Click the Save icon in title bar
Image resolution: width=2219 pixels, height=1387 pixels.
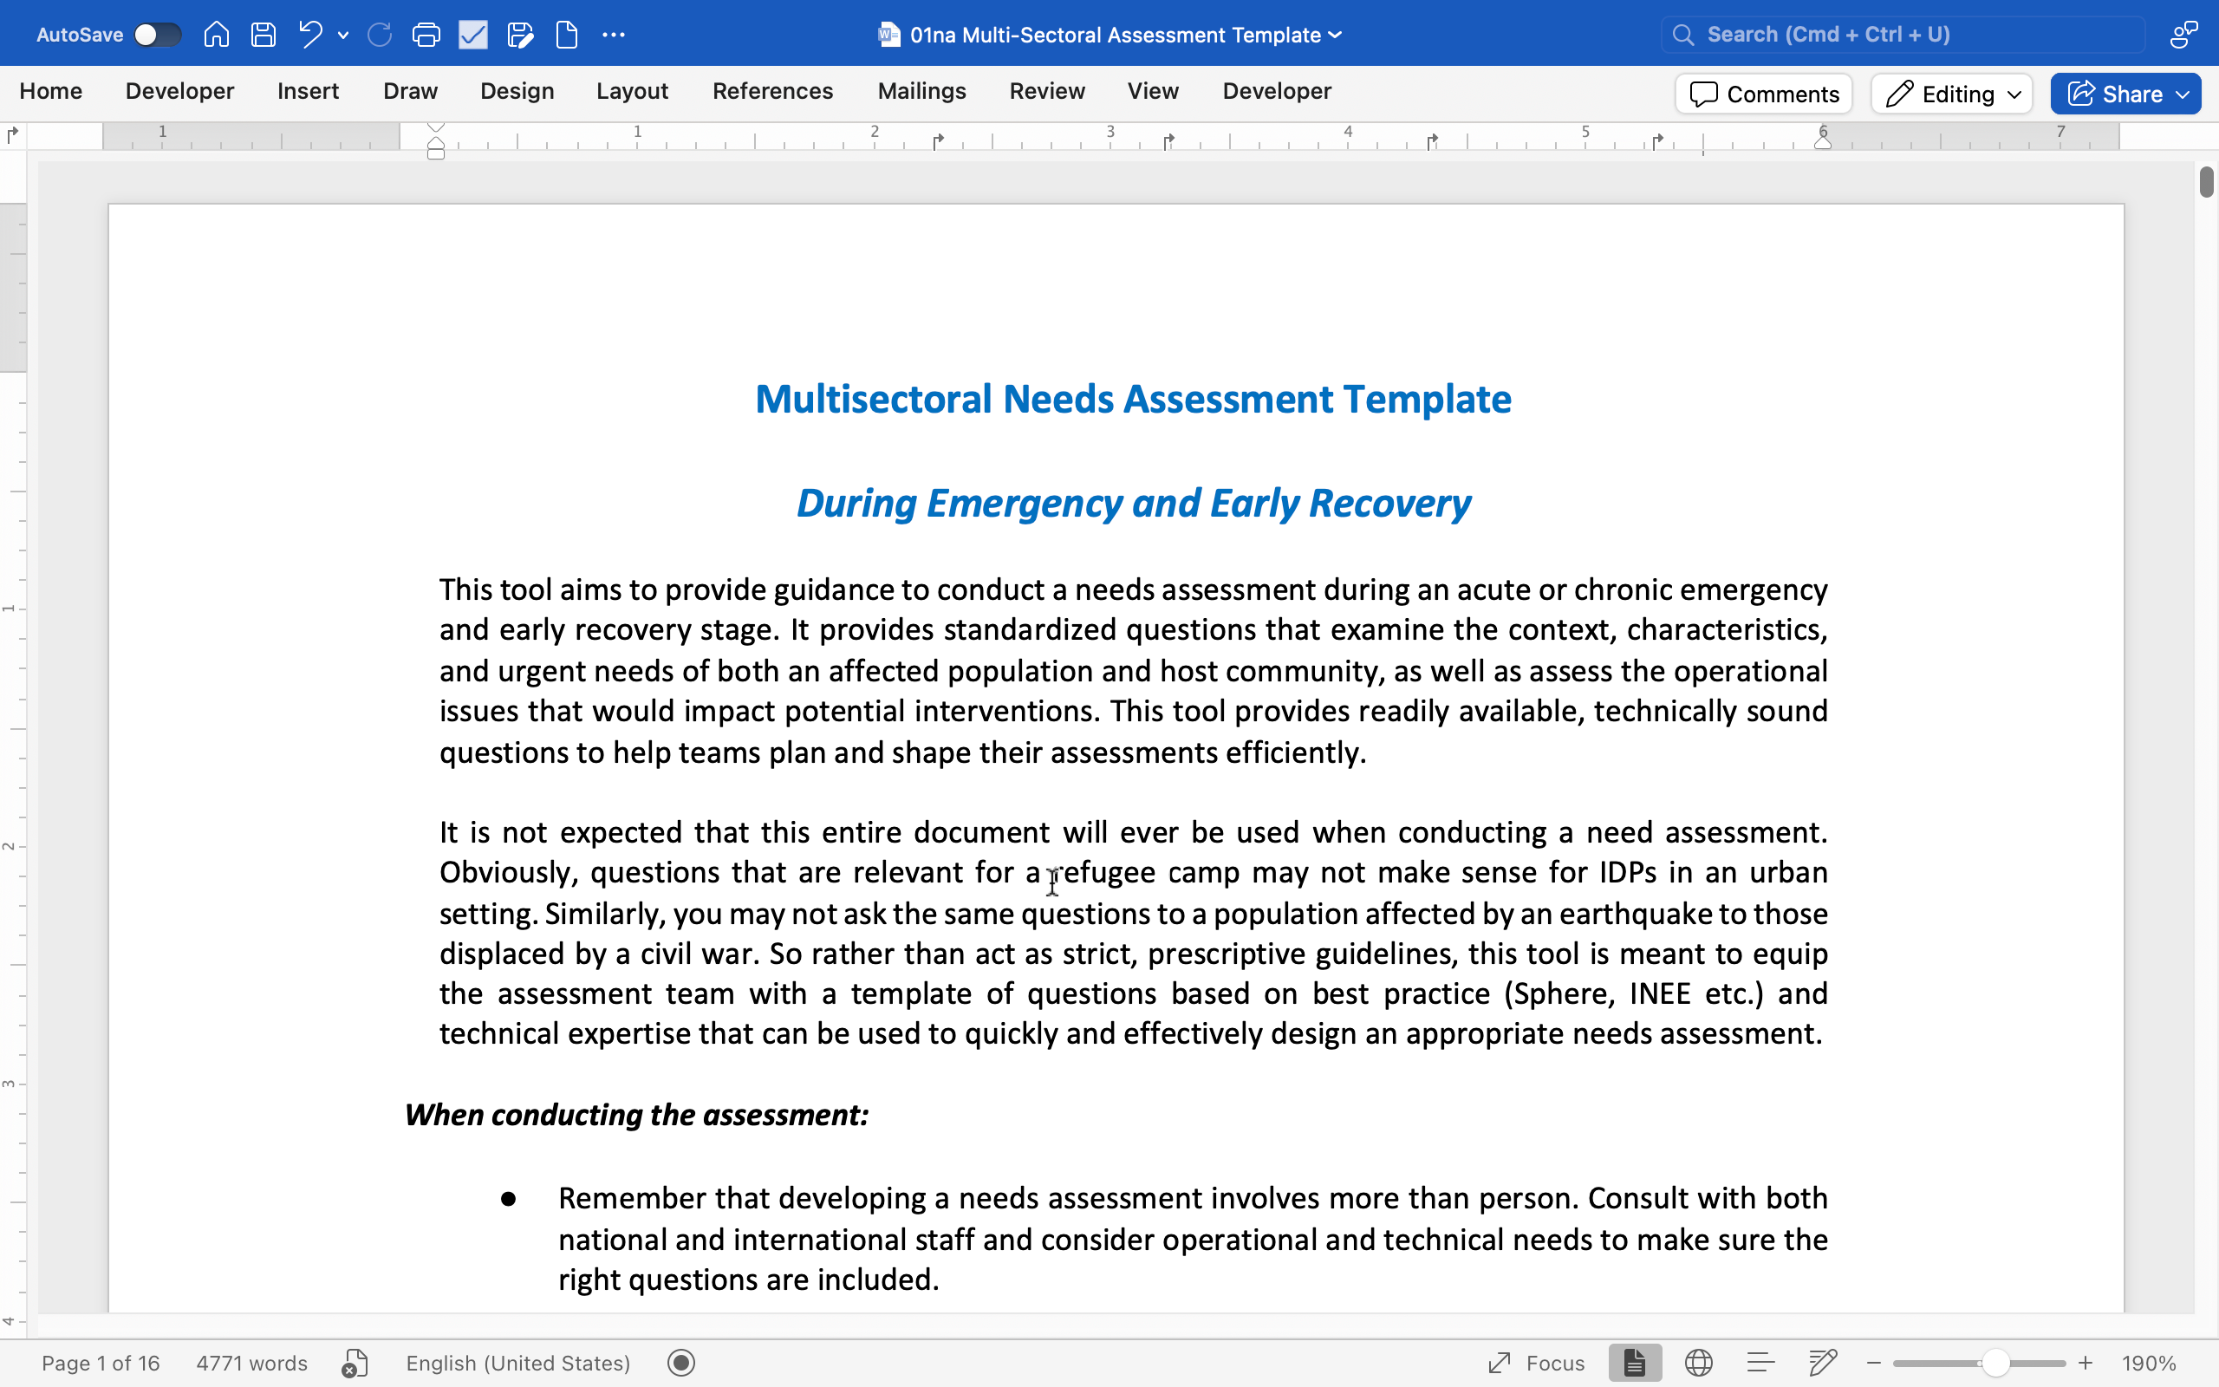coord(264,35)
